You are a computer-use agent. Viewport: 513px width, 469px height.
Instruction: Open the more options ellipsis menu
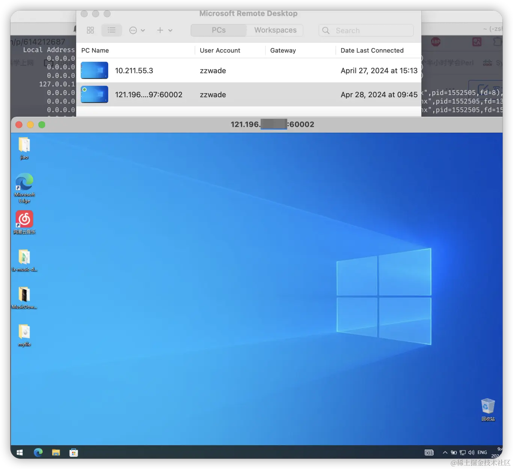click(137, 30)
